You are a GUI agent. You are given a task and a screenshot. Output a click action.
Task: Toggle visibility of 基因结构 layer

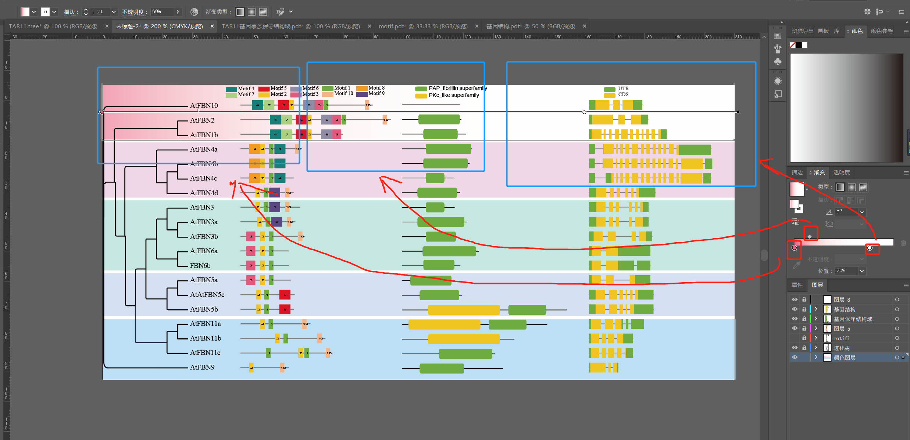795,309
